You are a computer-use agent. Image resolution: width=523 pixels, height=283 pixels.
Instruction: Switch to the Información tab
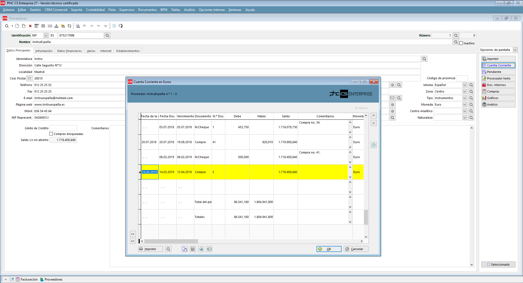point(44,51)
